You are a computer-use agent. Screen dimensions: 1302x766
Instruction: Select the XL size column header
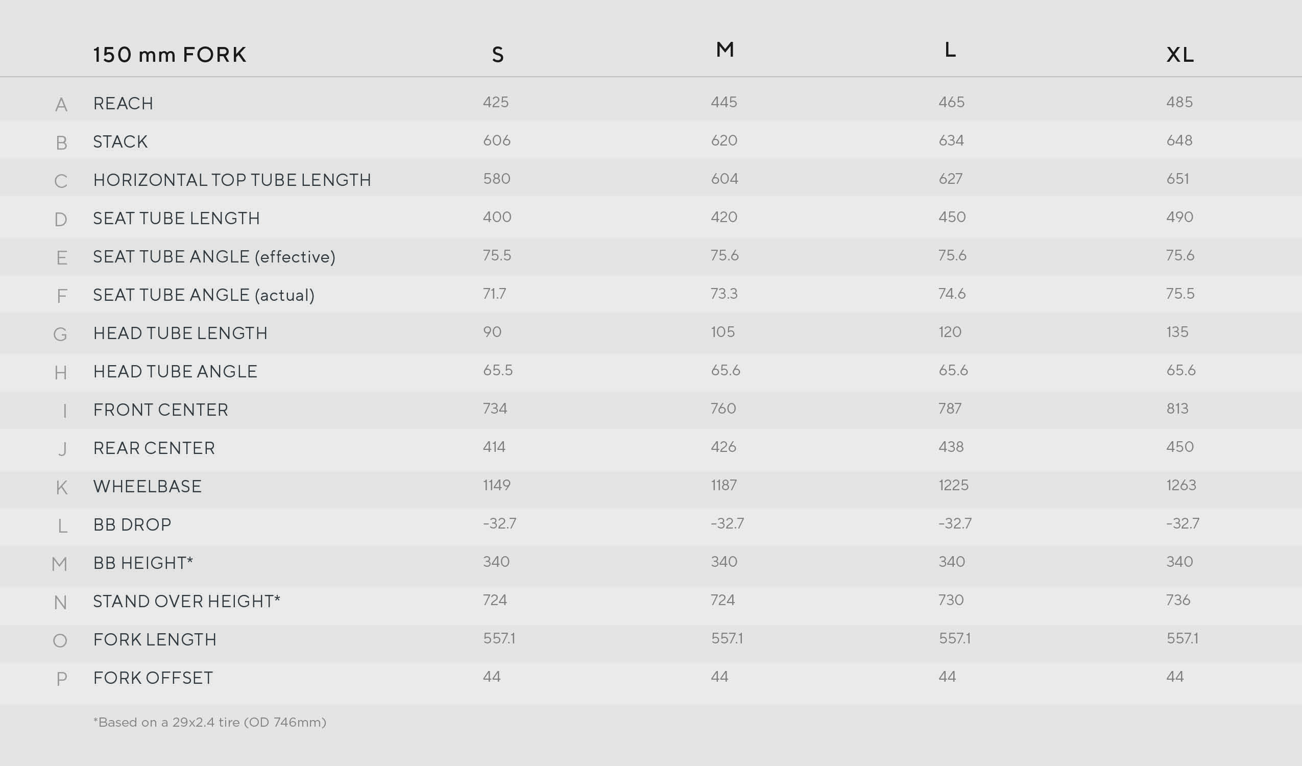(x=1180, y=55)
